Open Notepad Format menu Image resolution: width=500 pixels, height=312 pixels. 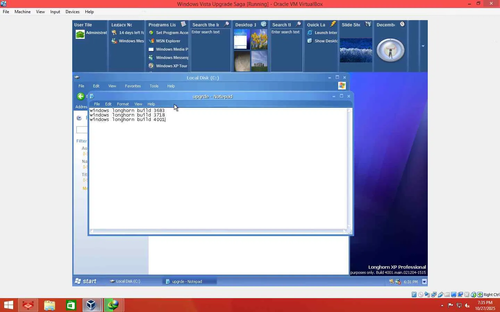[123, 104]
